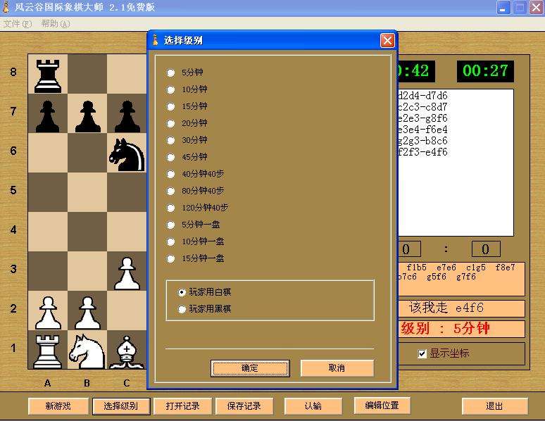The width and height of the screenshot is (545, 421).
Task: Minimize the chess application window
Action: (503, 8)
